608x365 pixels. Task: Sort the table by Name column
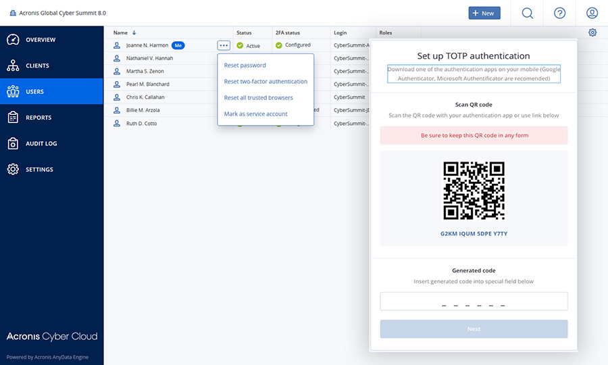click(124, 32)
